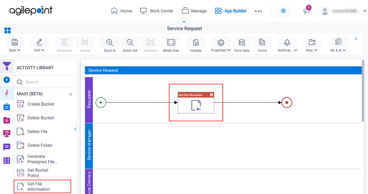Open the Manage menu
This screenshot has height=194, width=368.
pyautogui.click(x=194, y=11)
